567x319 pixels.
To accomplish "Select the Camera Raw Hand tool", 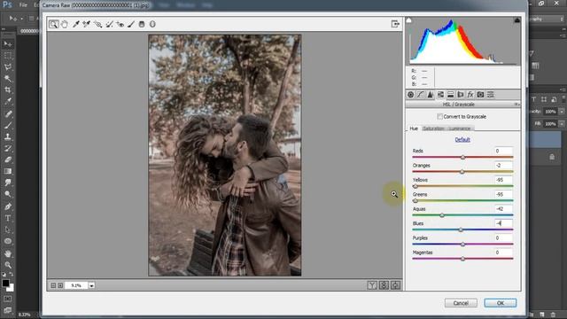I will [x=65, y=24].
